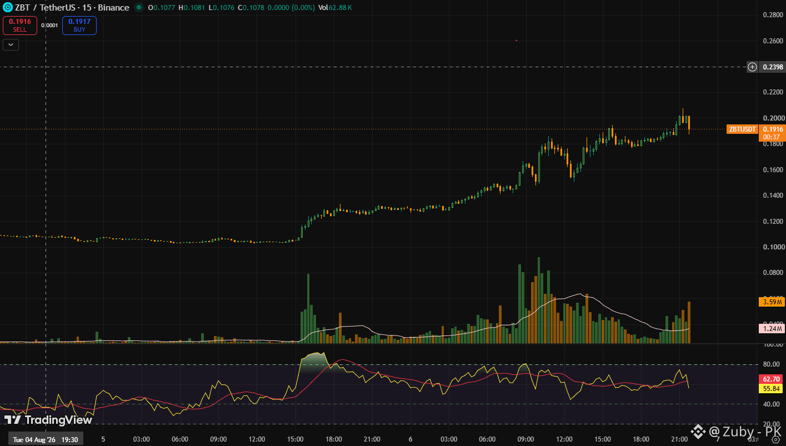Click the Vol 62.88K readout
The image size is (786, 446).
[x=334, y=8]
